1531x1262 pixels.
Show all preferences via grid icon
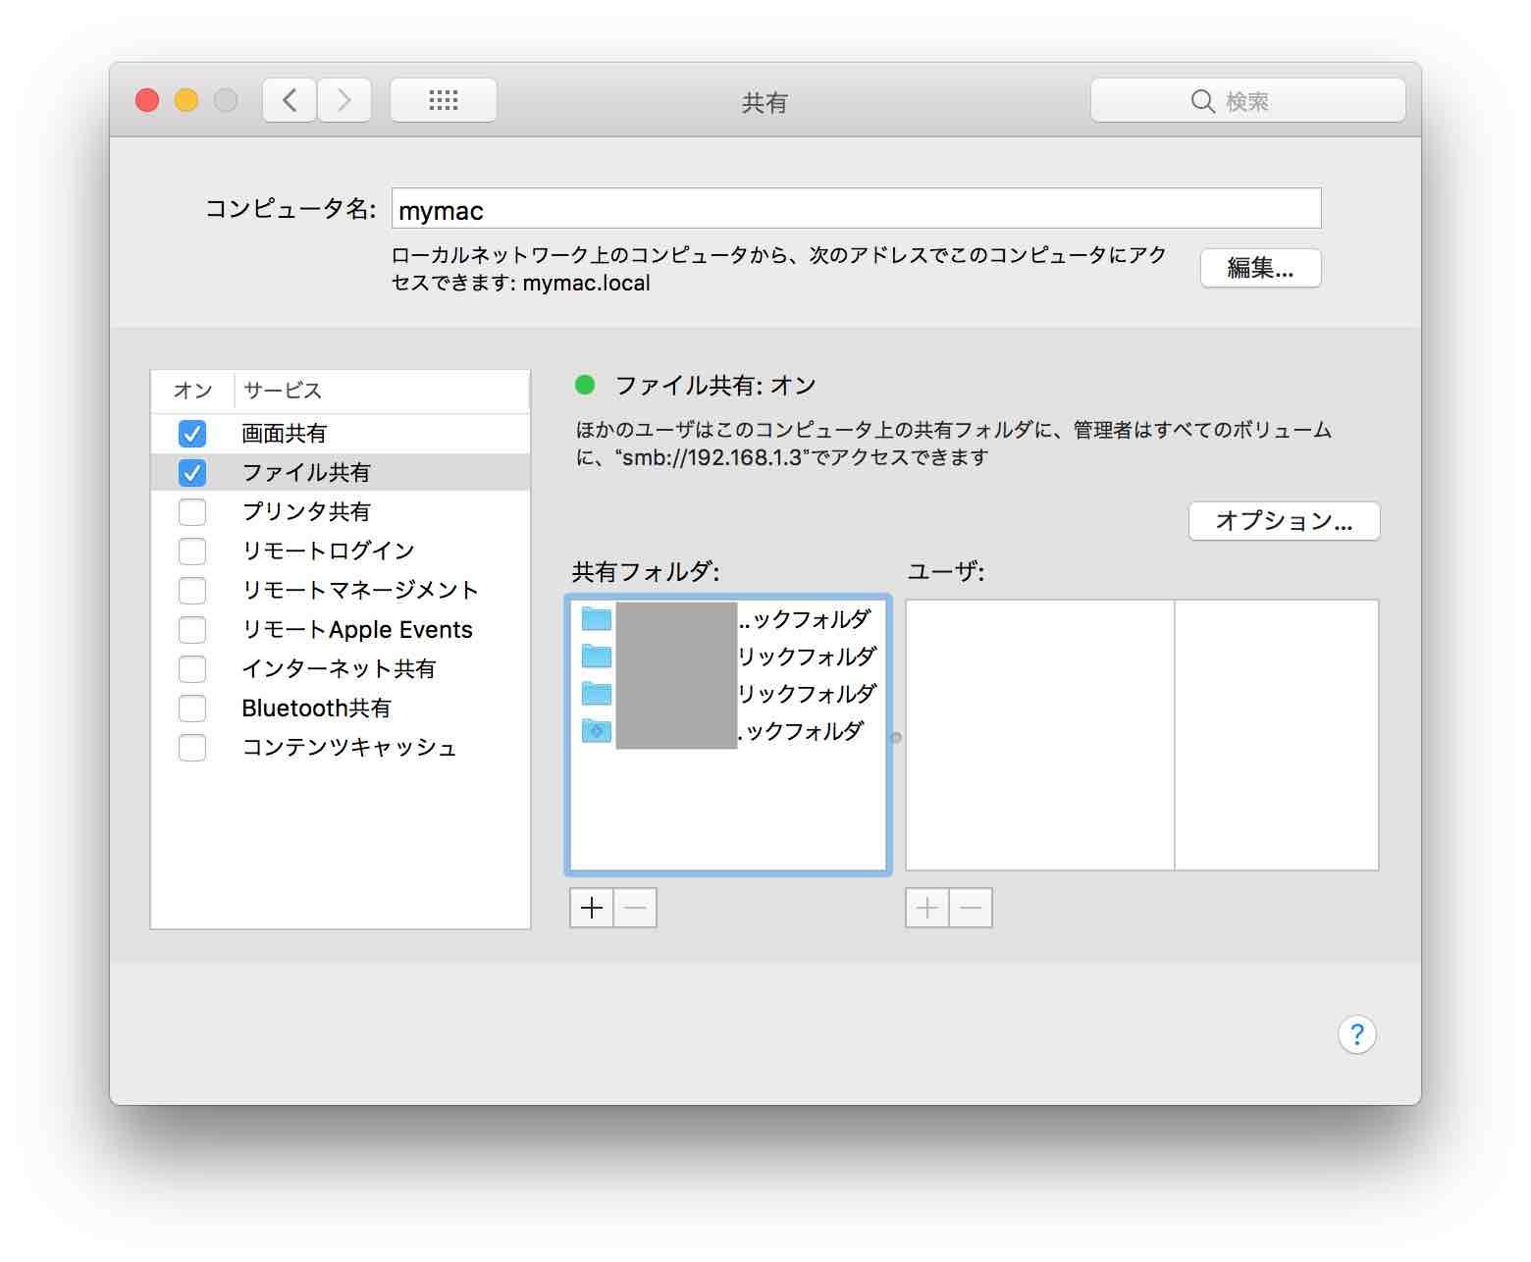point(444,100)
